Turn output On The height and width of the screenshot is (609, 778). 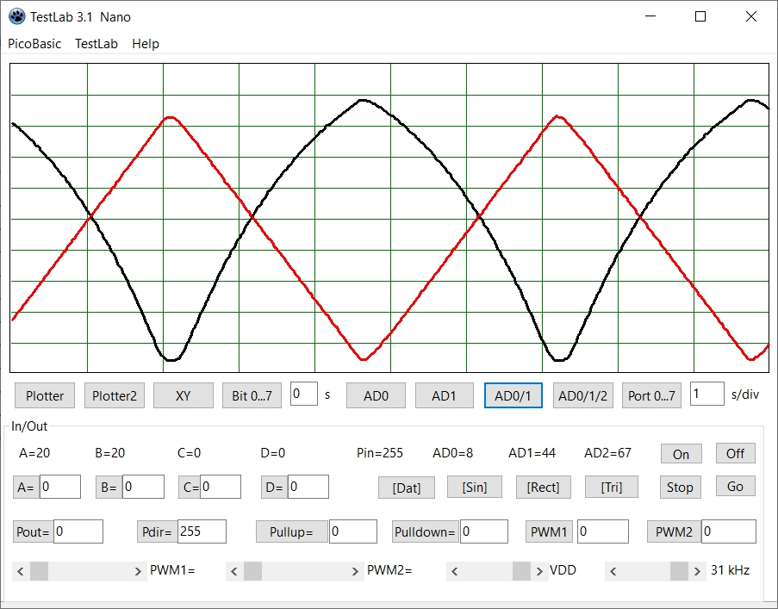681,454
